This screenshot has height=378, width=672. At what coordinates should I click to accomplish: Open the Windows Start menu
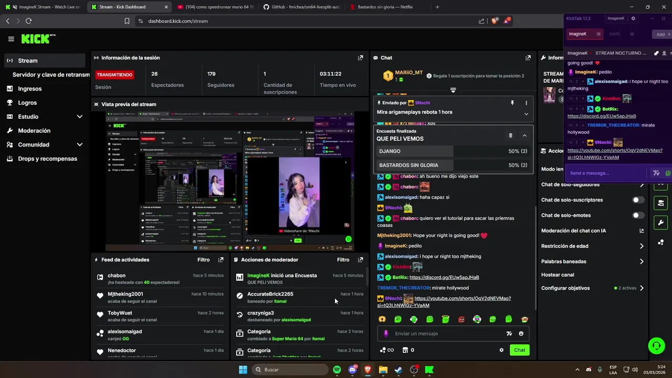point(243,370)
